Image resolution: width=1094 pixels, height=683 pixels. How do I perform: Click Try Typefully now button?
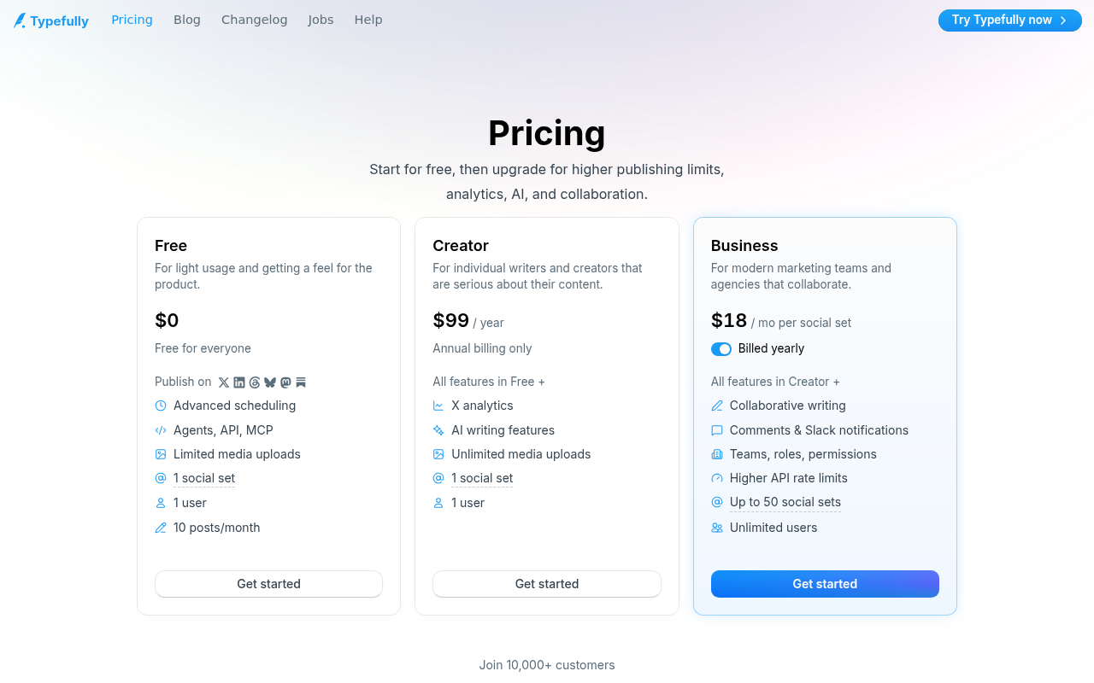pos(1010,20)
